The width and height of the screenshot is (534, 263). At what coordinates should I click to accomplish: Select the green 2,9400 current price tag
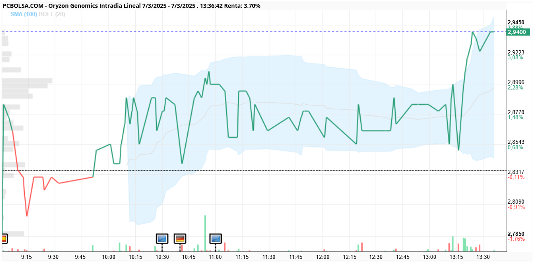tap(518, 32)
